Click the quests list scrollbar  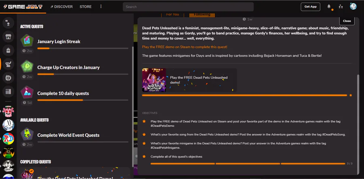click(133, 107)
